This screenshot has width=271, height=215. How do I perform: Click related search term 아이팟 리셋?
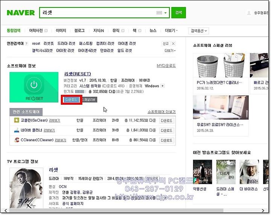click(x=65, y=50)
